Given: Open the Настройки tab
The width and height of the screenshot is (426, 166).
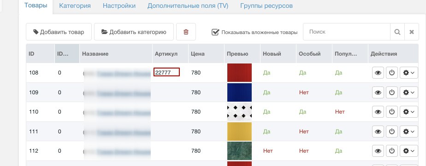Looking at the screenshot, I should pyautogui.click(x=119, y=6).
